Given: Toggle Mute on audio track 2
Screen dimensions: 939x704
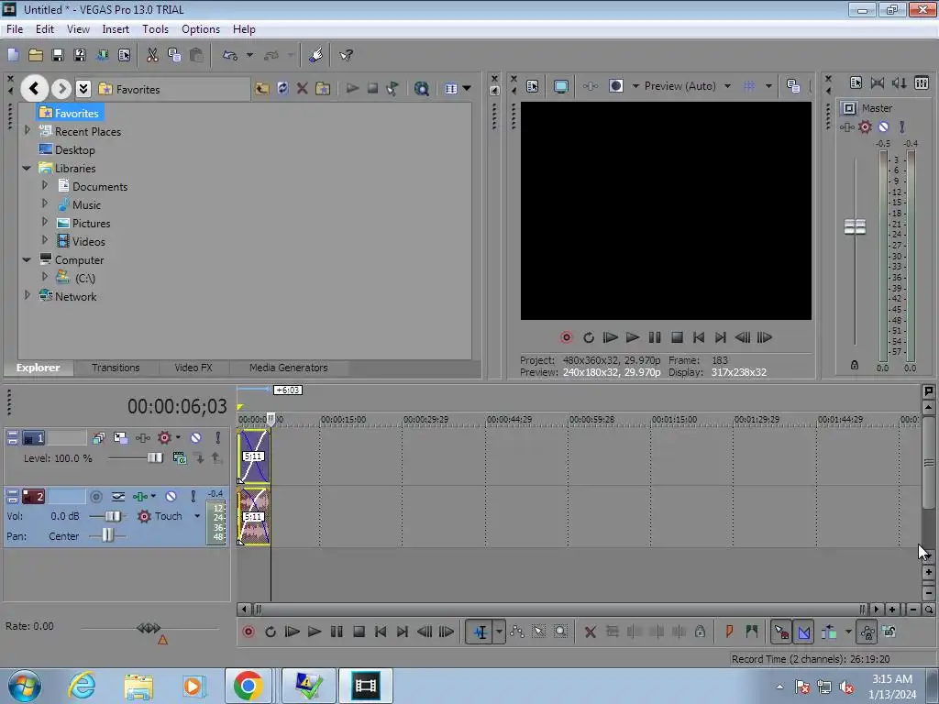Looking at the screenshot, I should click(x=171, y=496).
